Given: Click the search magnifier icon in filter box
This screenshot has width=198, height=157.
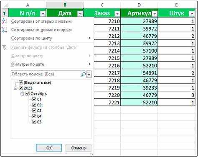Looking at the screenshot, I should point(83,74).
